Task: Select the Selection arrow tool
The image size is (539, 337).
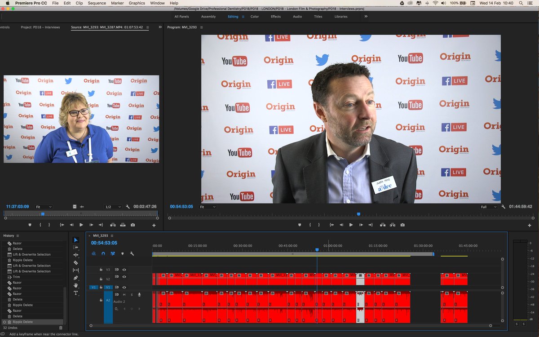Action: pyautogui.click(x=75, y=240)
